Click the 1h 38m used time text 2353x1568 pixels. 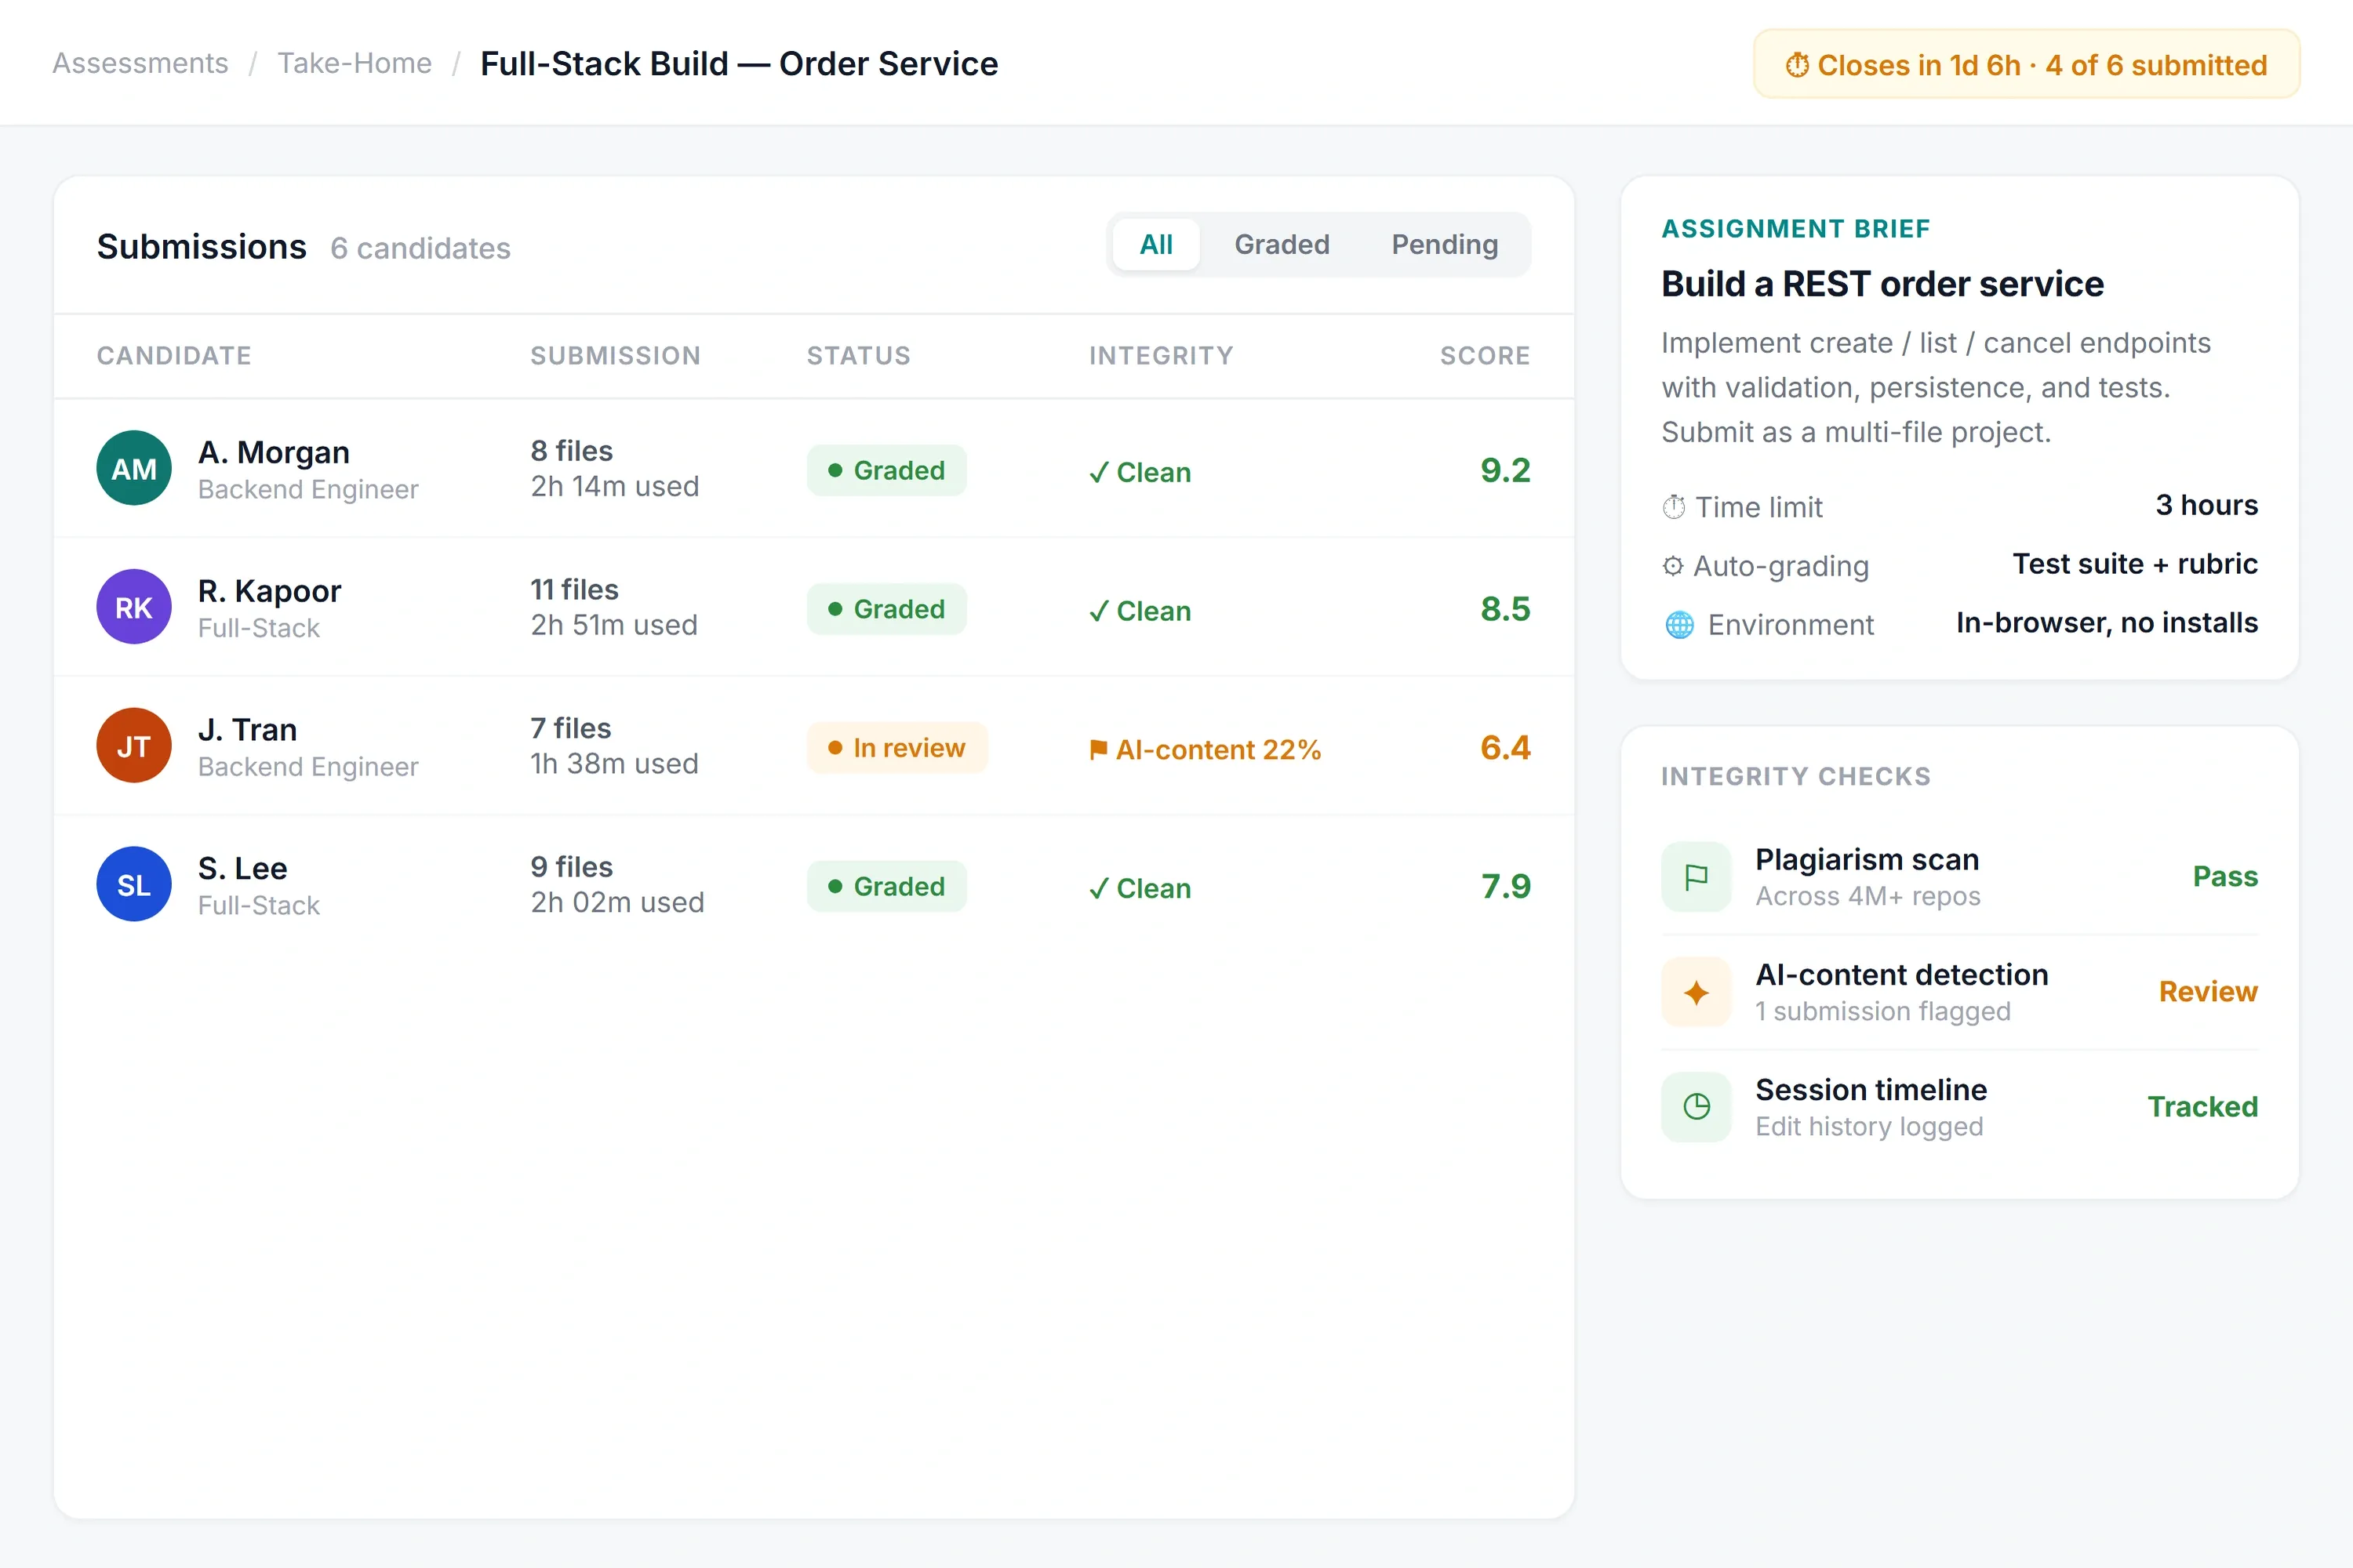613,764
